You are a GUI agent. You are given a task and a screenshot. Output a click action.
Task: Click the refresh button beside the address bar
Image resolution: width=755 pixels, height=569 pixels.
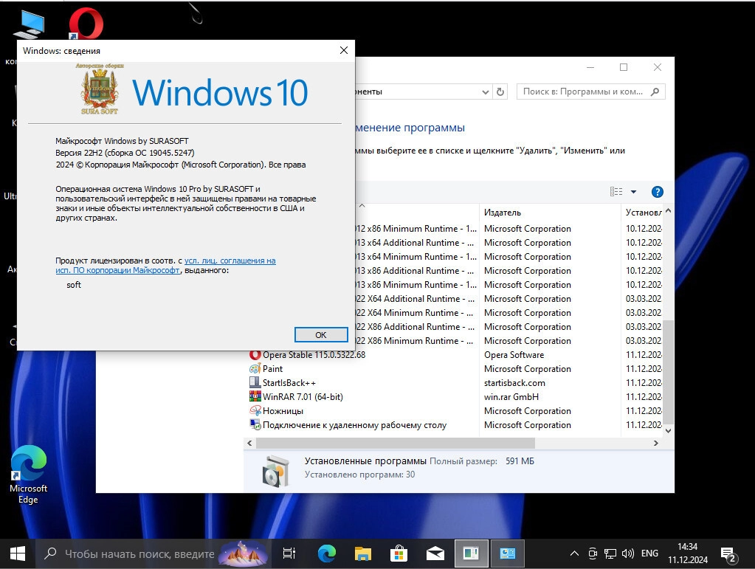pos(500,92)
